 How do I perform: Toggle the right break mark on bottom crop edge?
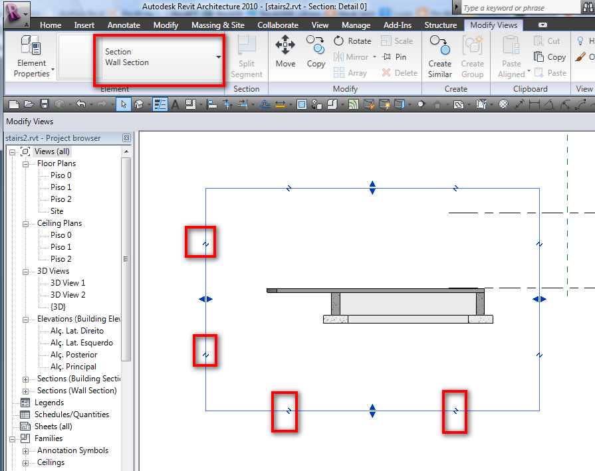point(456,411)
